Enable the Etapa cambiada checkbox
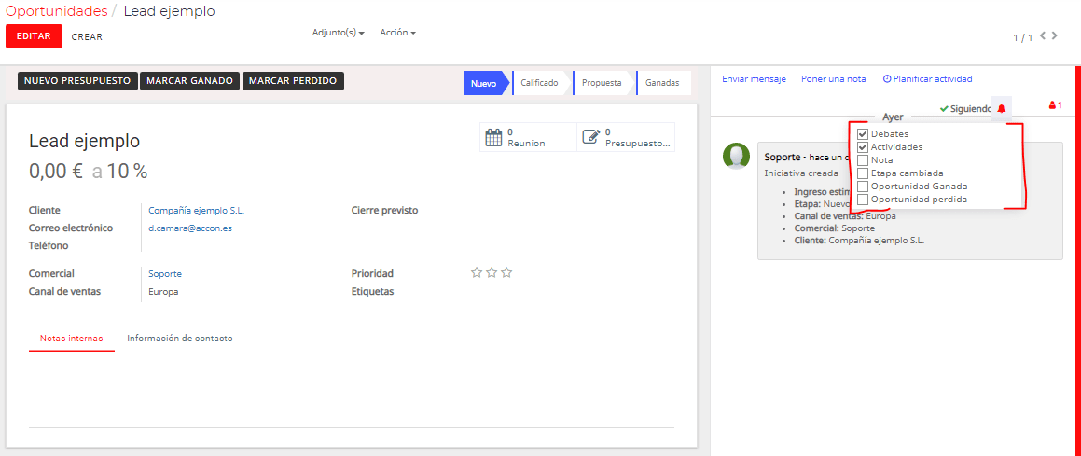1081x456 pixels. coord(863,173)
